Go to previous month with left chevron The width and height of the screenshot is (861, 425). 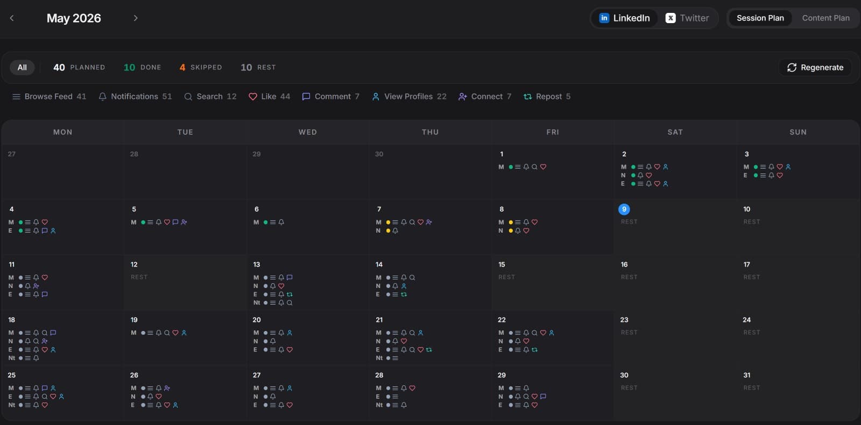click(x=12, y=18)
